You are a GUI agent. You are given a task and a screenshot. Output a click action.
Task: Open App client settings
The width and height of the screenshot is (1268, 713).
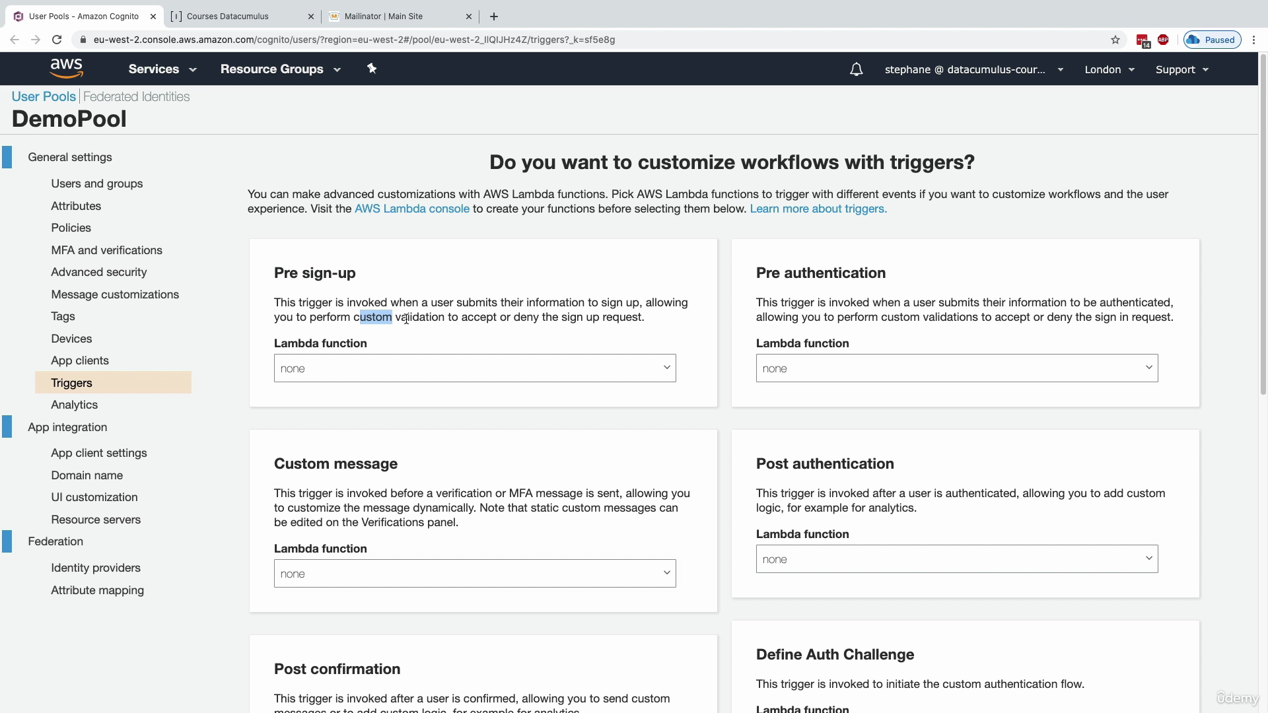point(99,453)
